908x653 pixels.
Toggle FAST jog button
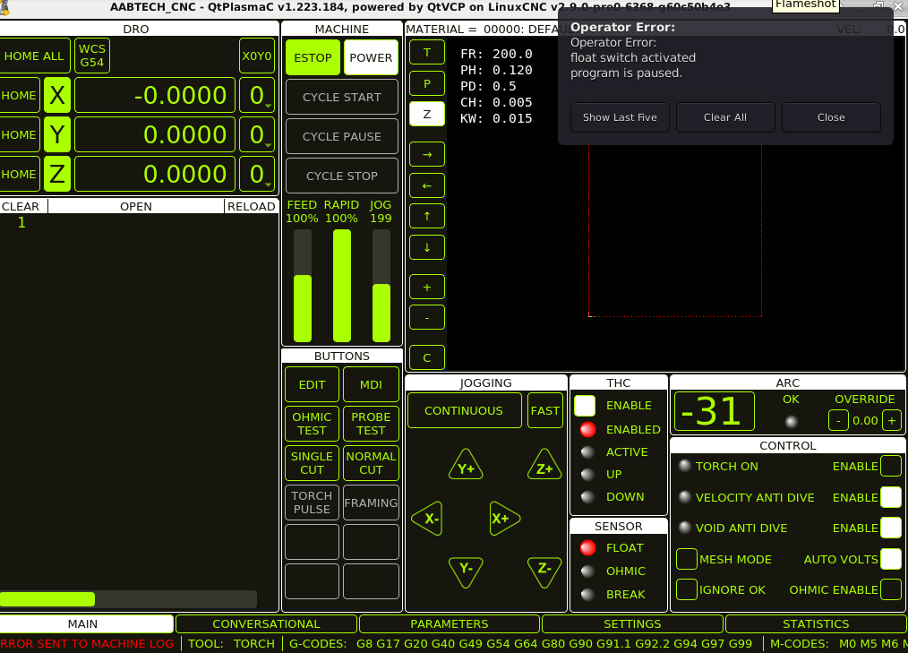click(545, 411)
